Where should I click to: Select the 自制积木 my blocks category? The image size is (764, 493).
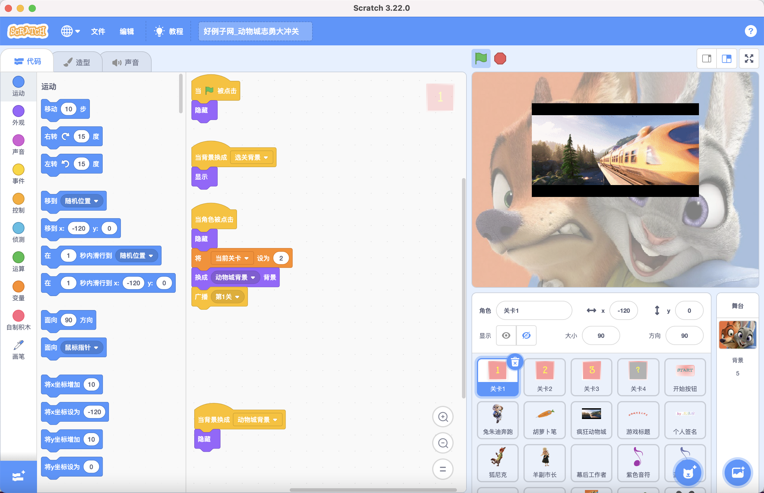(x=18, y=320)
